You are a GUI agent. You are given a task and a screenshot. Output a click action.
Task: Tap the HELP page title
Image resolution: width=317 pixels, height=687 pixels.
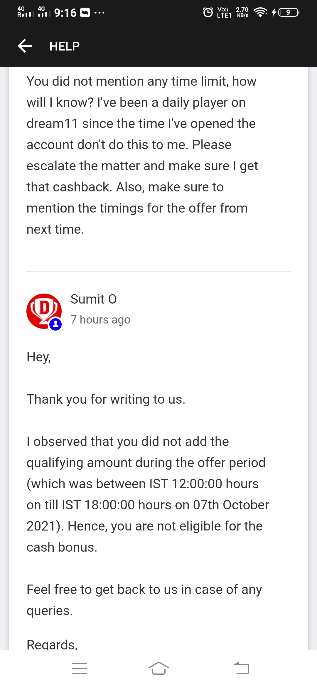point(65,46)
